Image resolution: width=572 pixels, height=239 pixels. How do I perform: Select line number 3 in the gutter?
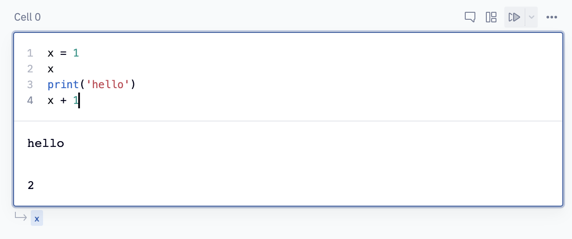30,84
